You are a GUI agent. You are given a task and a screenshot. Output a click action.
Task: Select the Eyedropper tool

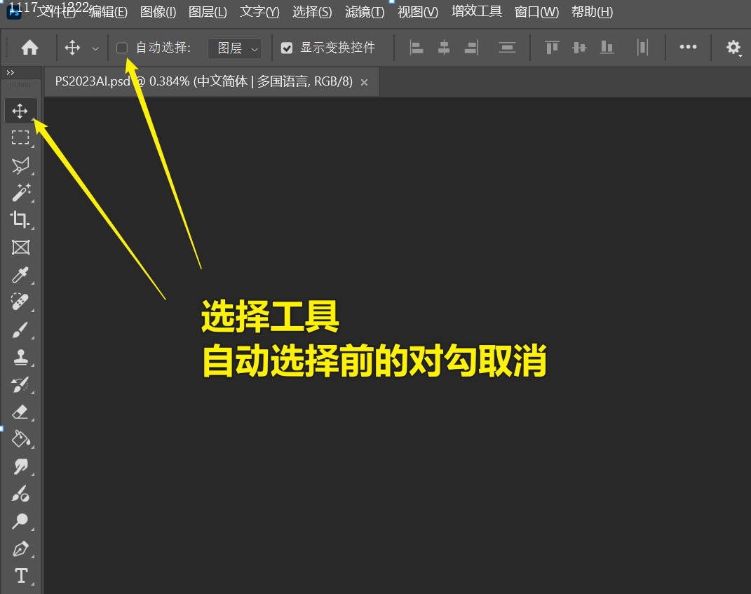click(x=20, y=275)
